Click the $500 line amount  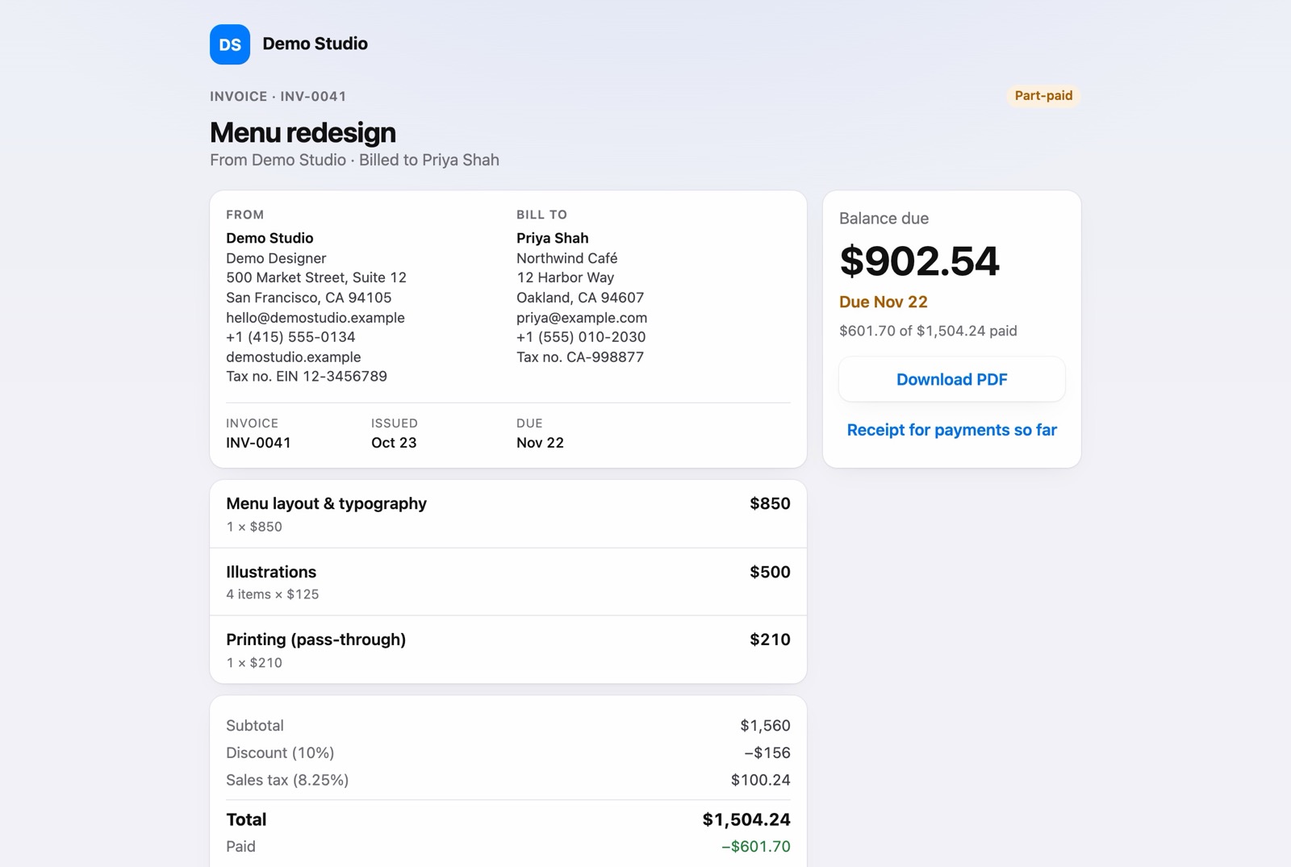click(770, 572)
